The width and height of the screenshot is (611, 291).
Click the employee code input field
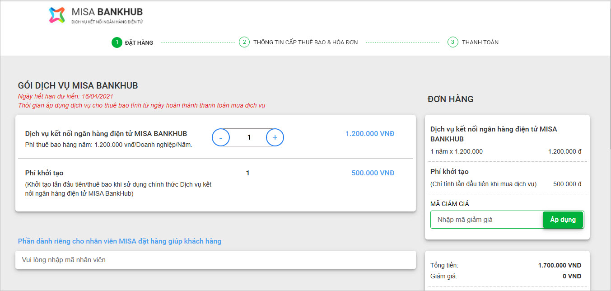tap(215, 260)
